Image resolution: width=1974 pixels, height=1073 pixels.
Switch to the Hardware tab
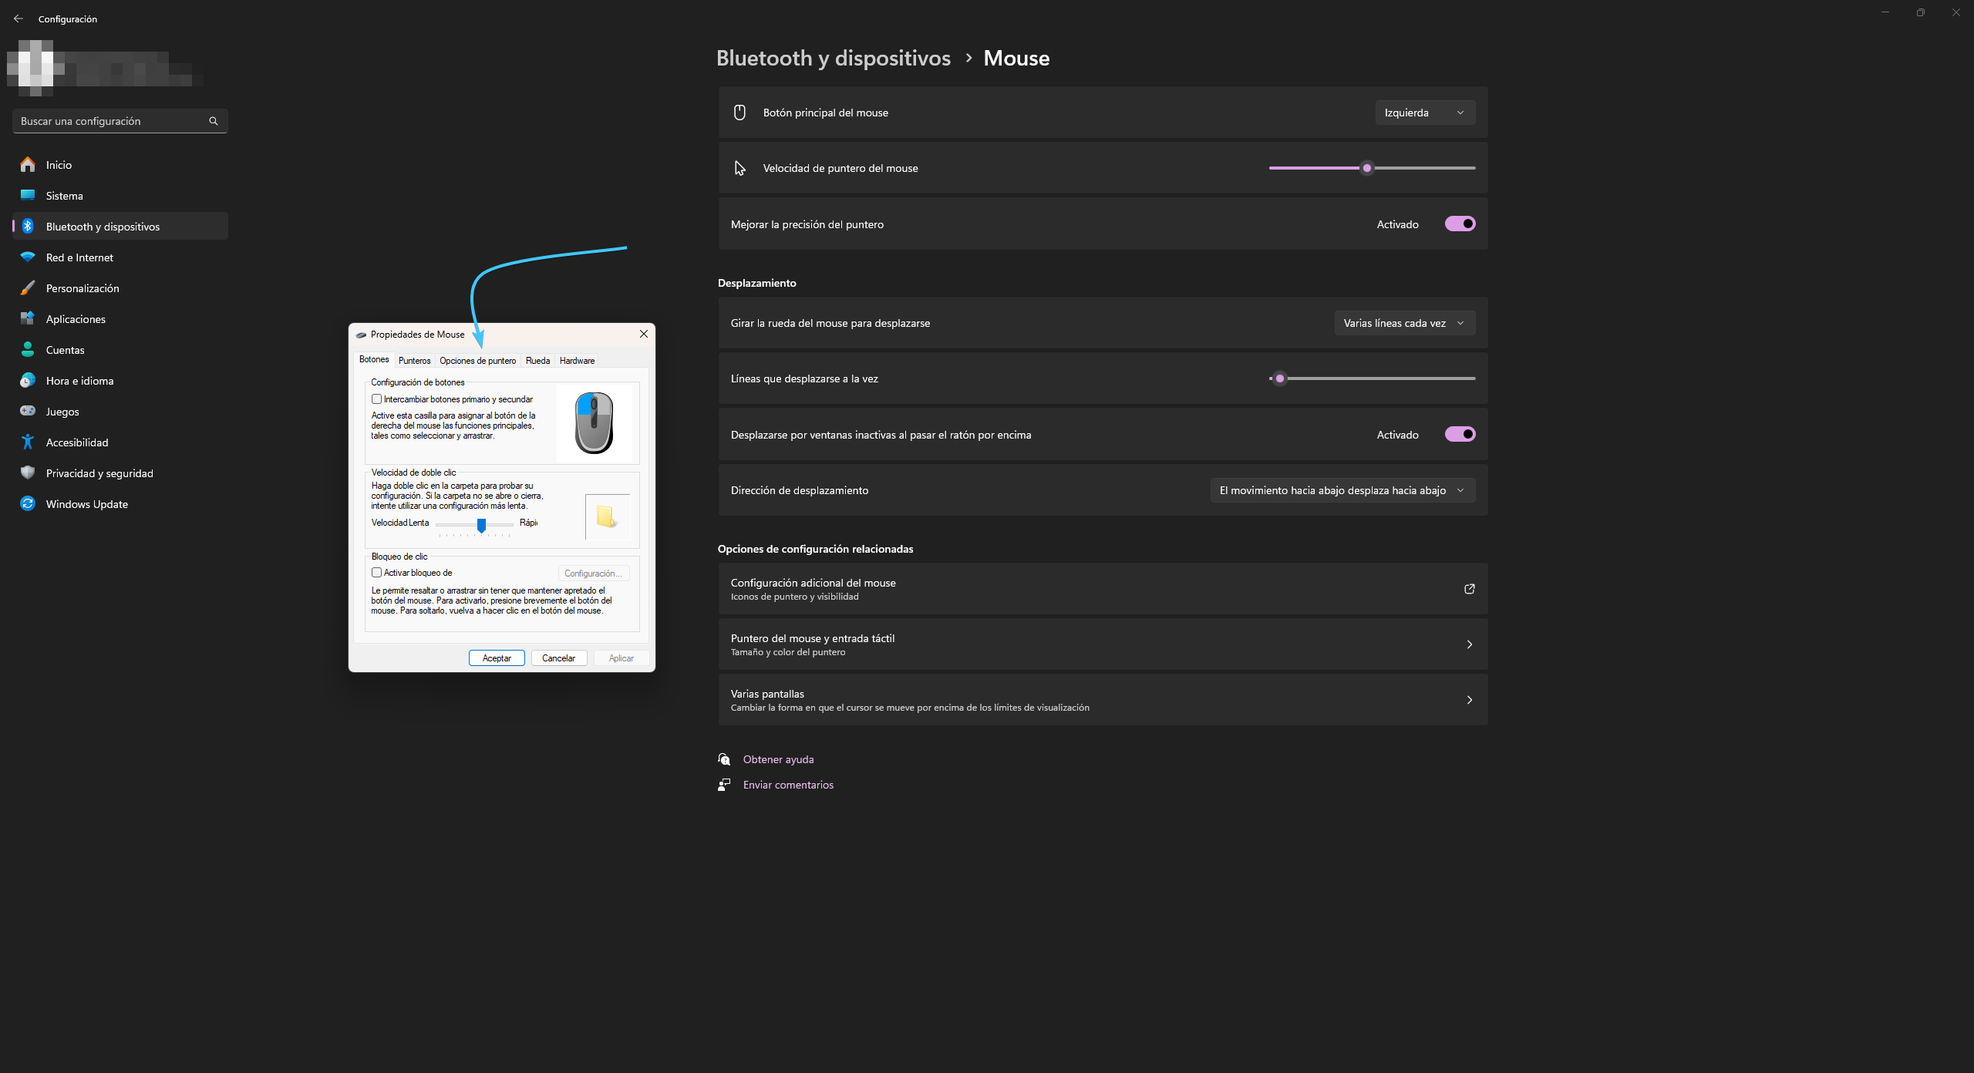pyautogui.click(x=577, y=361)
